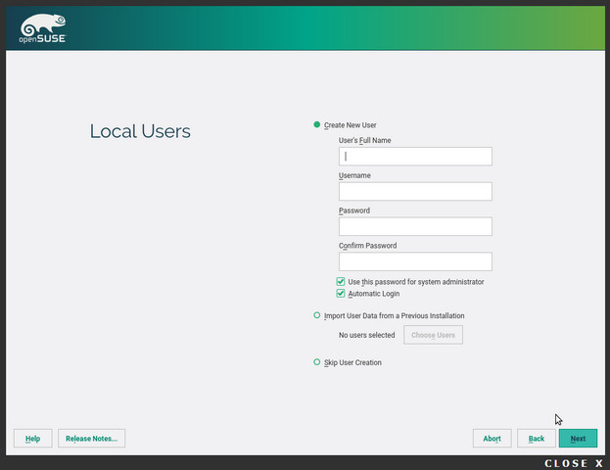
Task: Proceed with the Next button
Action: click(578, 439)
